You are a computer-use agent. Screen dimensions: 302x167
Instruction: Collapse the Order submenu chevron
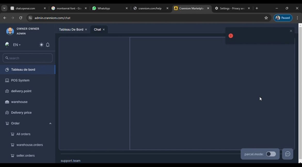(x=50, y=124)
